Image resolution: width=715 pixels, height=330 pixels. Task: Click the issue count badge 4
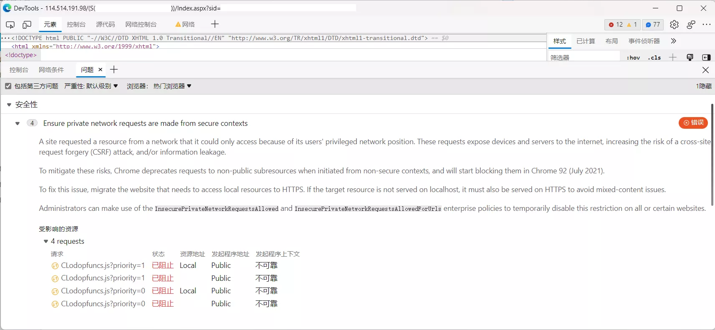tap(32, 123)
